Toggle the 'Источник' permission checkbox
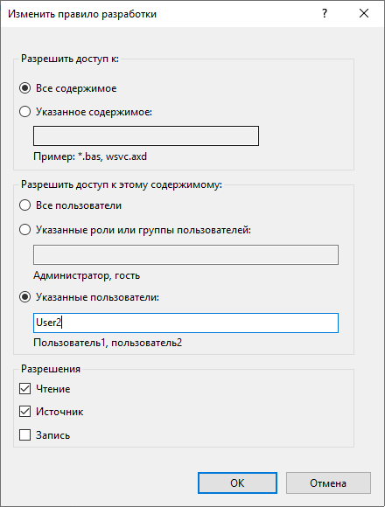The image size is (385, 507). pos(24,412)
